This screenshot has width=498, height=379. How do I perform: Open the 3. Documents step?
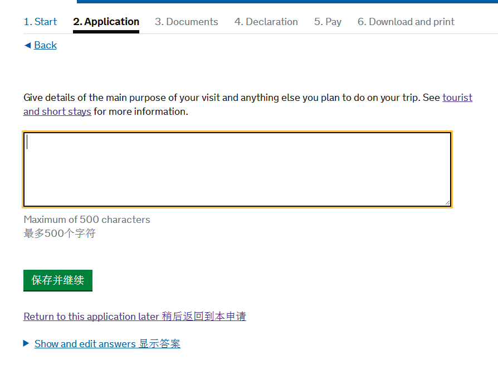click(x=186, y=22)
